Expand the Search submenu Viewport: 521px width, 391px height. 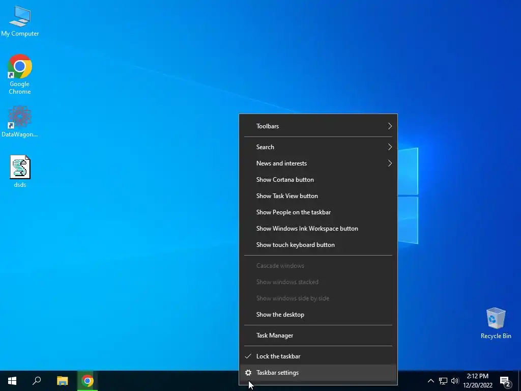[318, 147]
